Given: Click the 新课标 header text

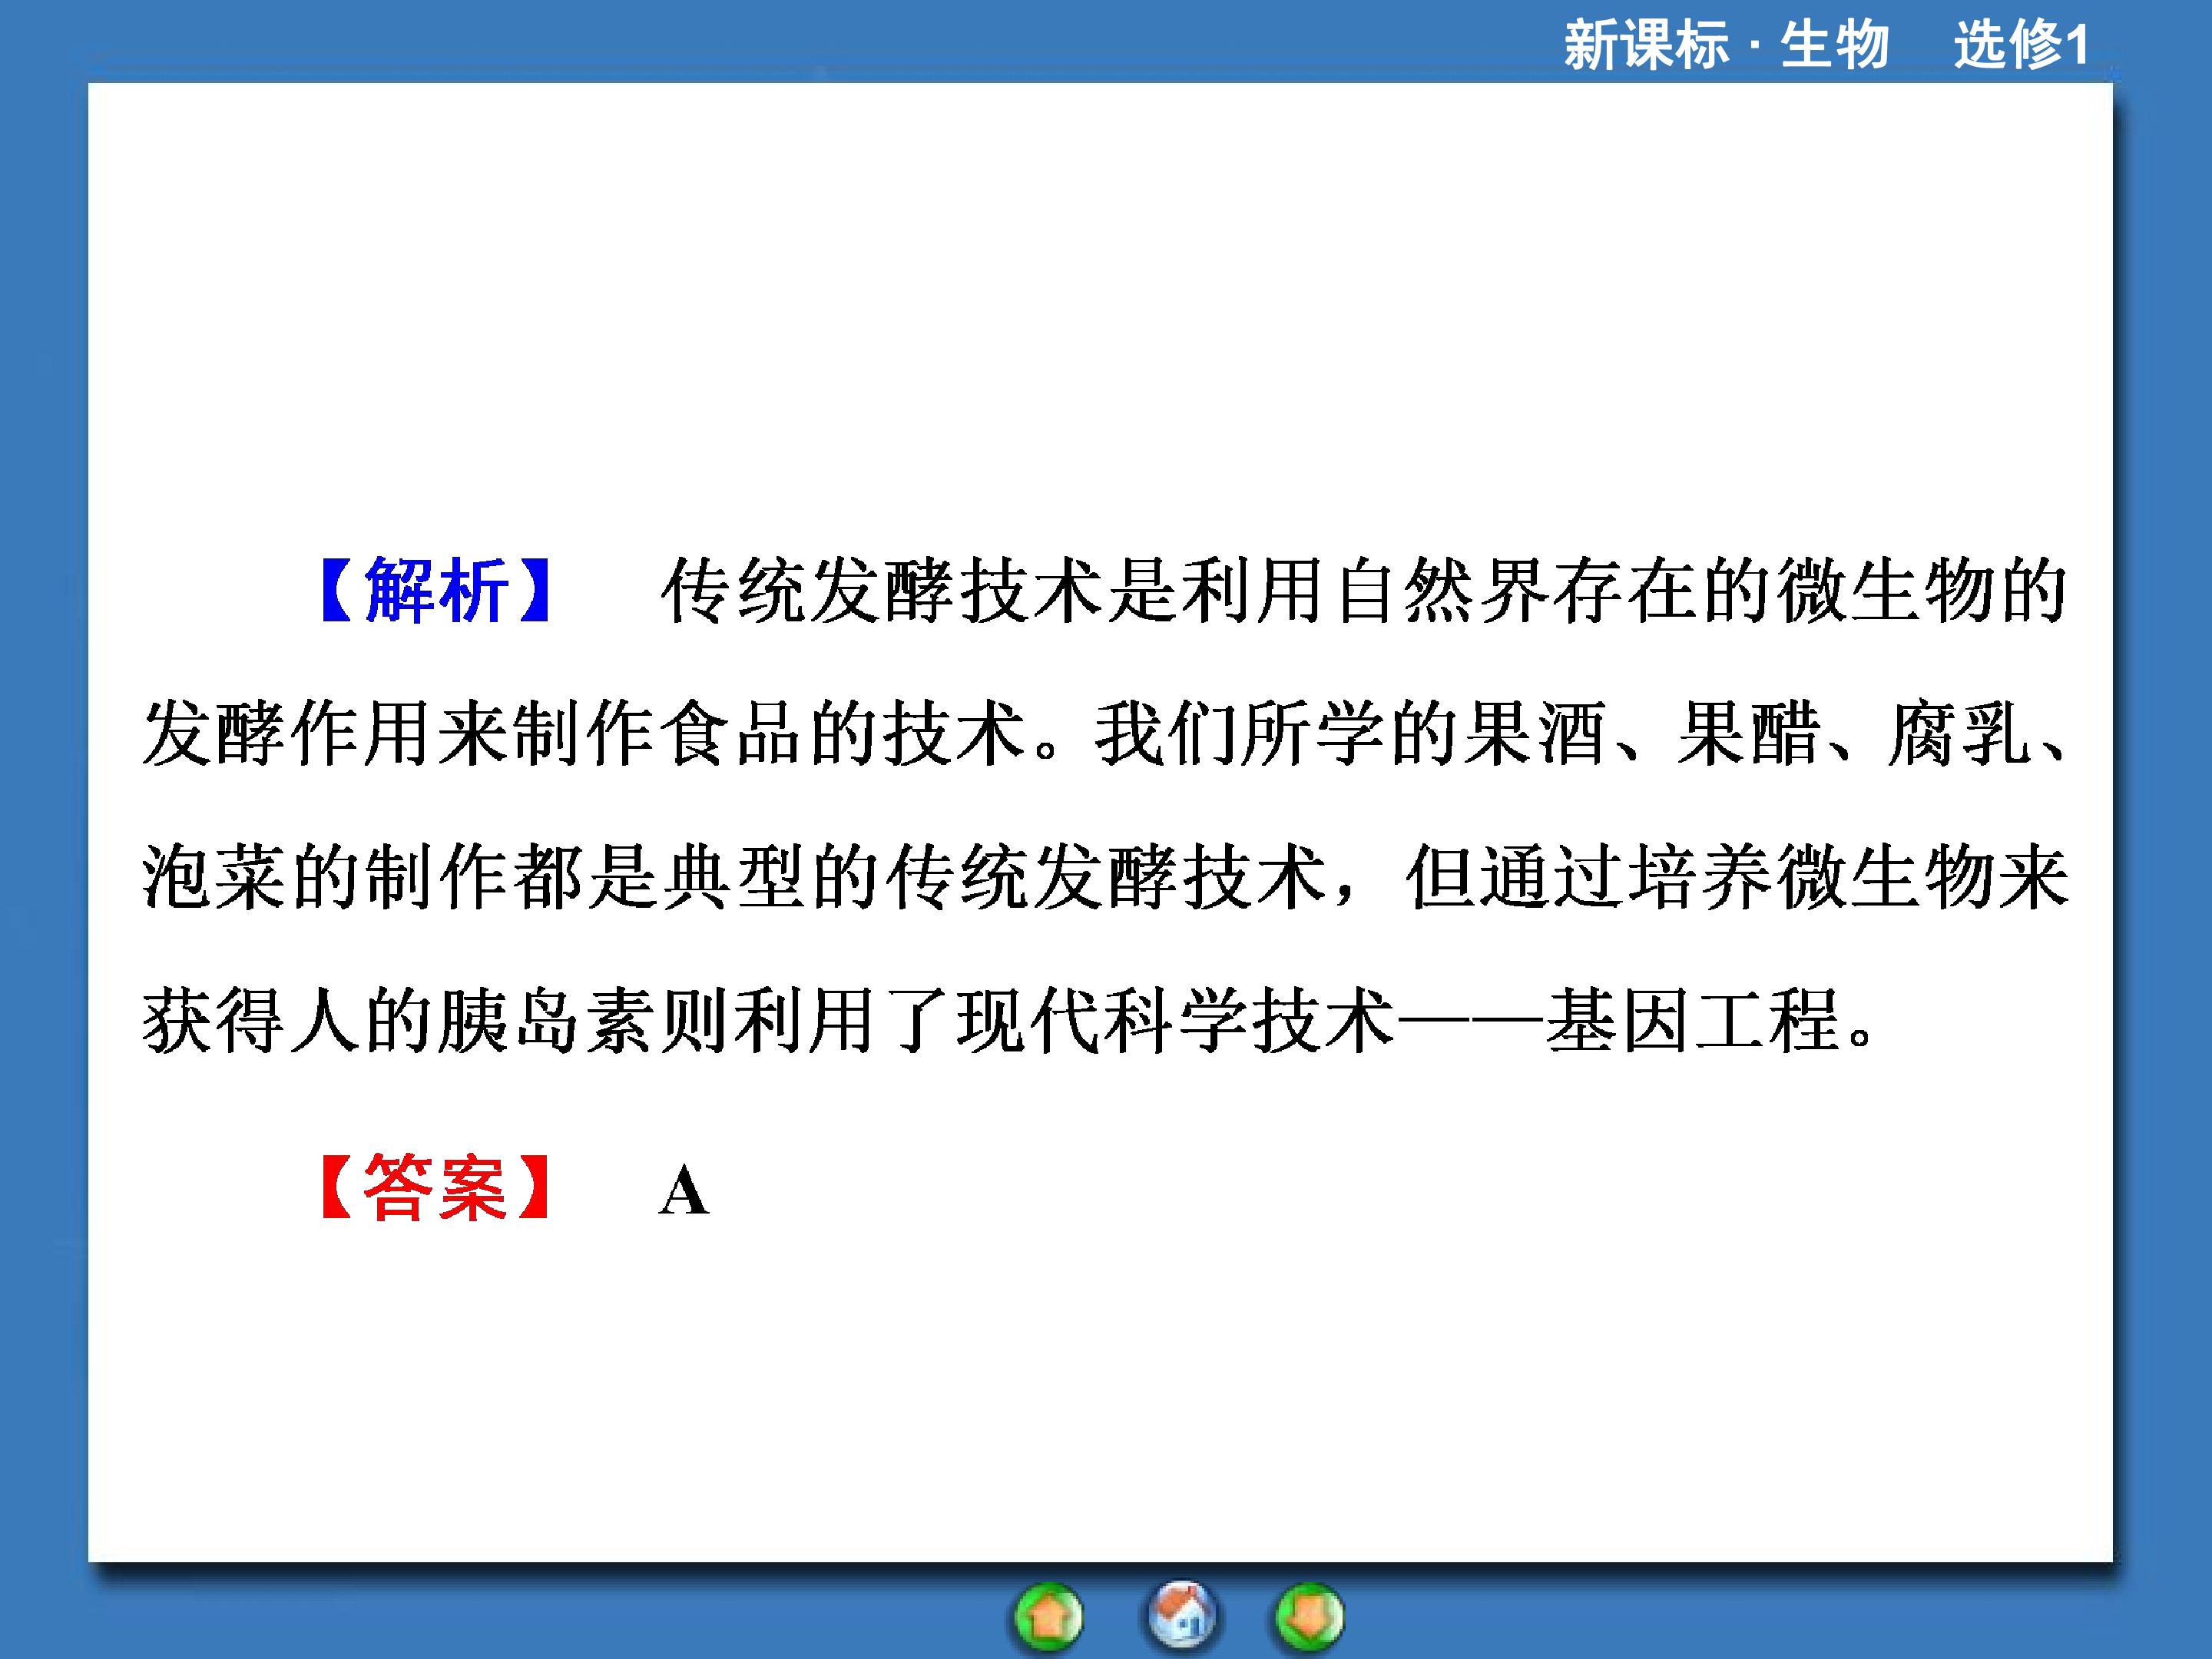Looking at the screenshot, I should [1646, 45].
